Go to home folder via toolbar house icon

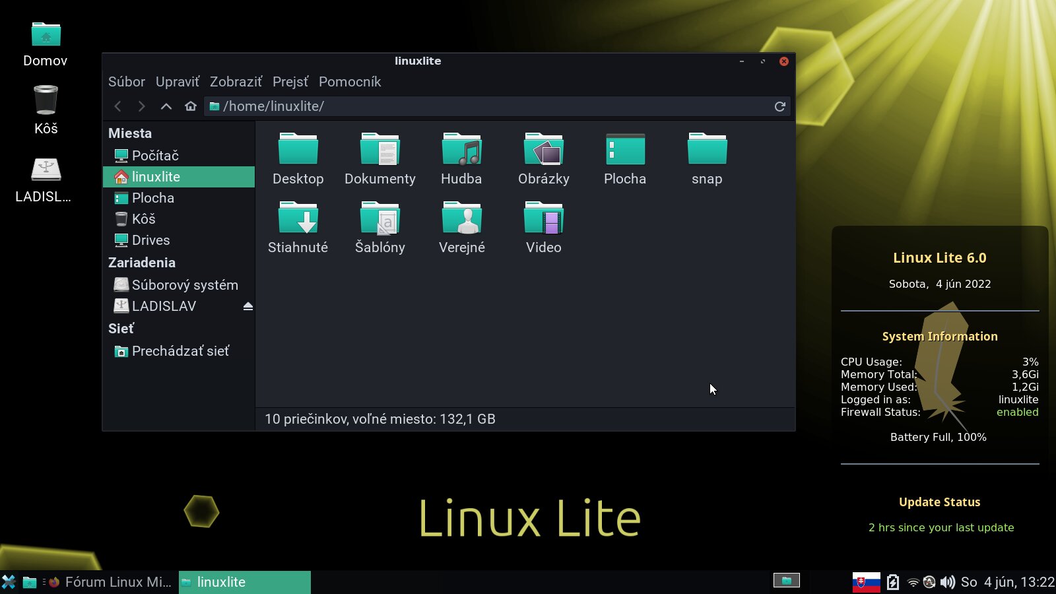pos(191,106)
